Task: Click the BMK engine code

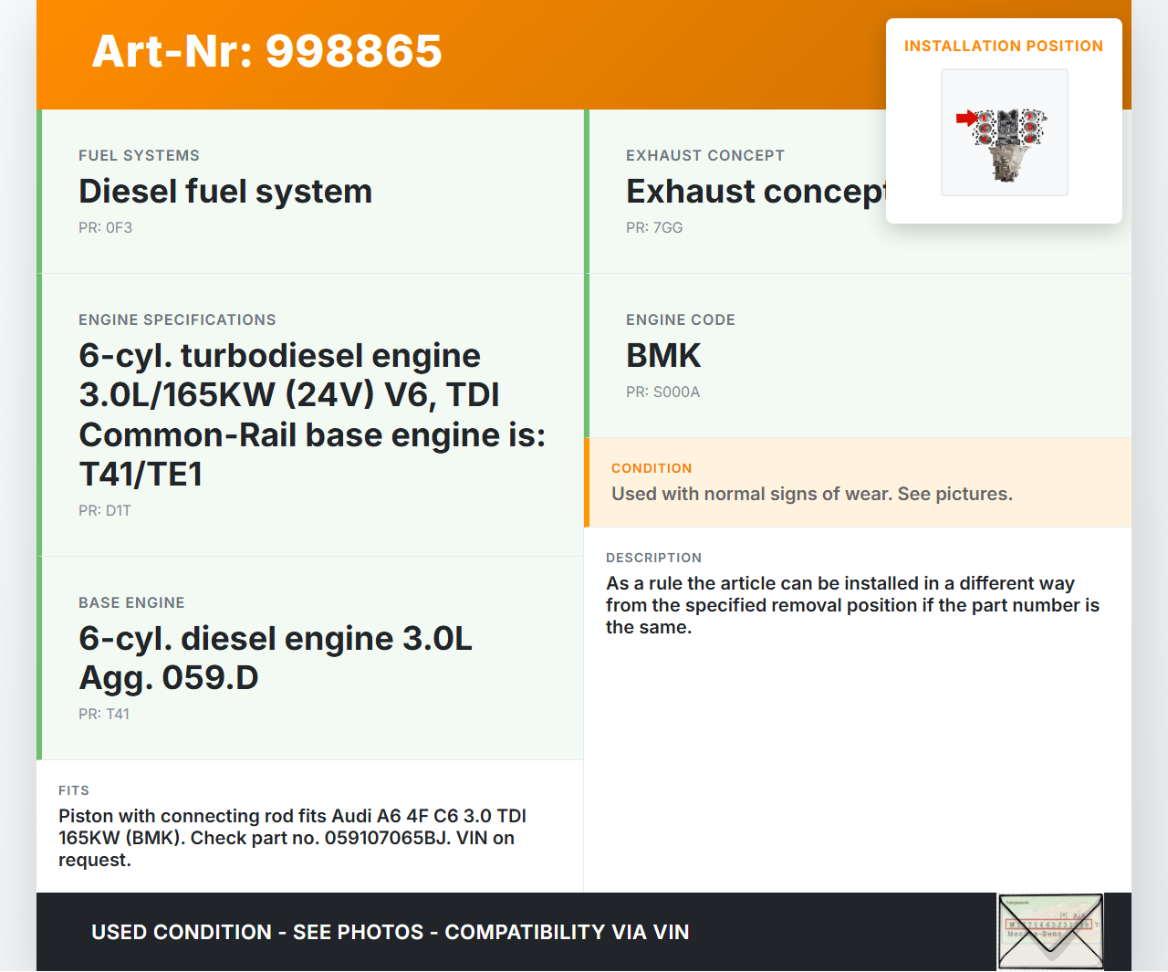Action: [663, 356]
